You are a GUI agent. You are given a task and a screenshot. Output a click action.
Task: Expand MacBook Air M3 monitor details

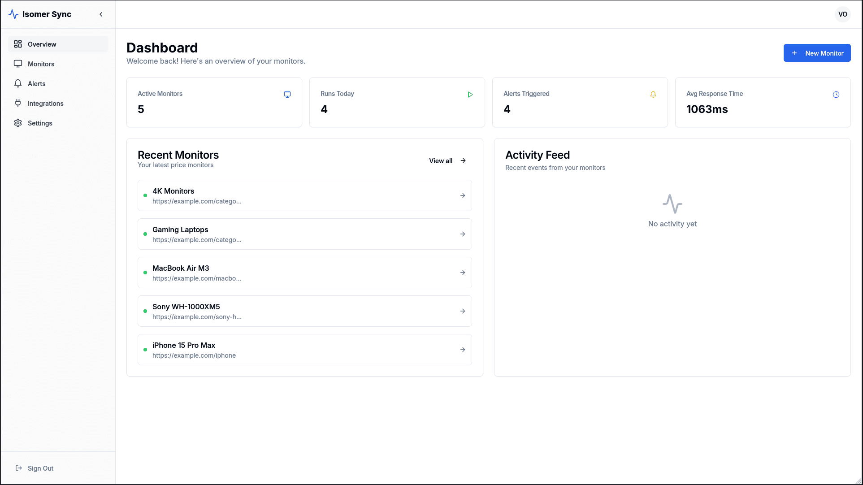click(463, 273)
